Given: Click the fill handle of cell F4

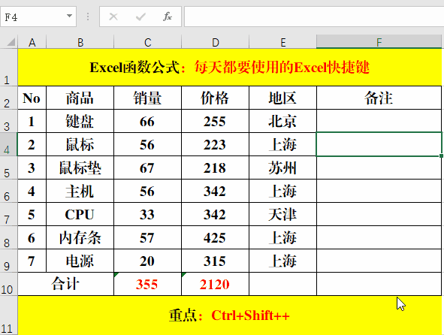Looking at the screenshot, I should pos(441,155).
